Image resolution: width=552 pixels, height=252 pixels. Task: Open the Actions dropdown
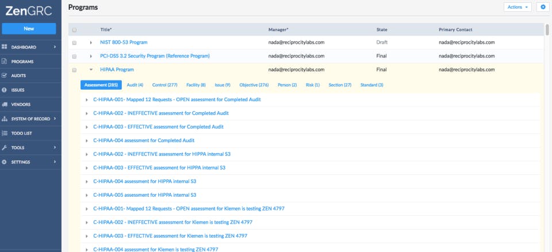coord(517,7)
